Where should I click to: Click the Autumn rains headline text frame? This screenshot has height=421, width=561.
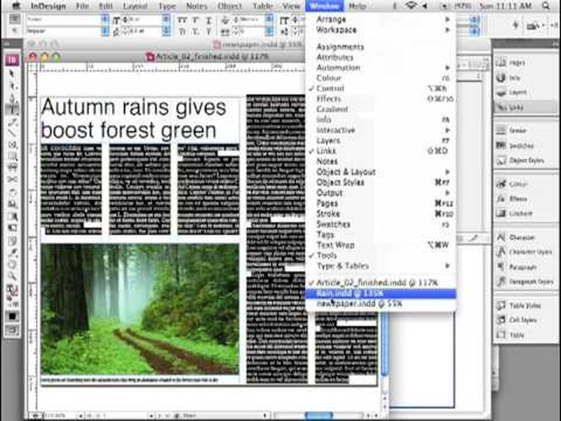(140, 119)
